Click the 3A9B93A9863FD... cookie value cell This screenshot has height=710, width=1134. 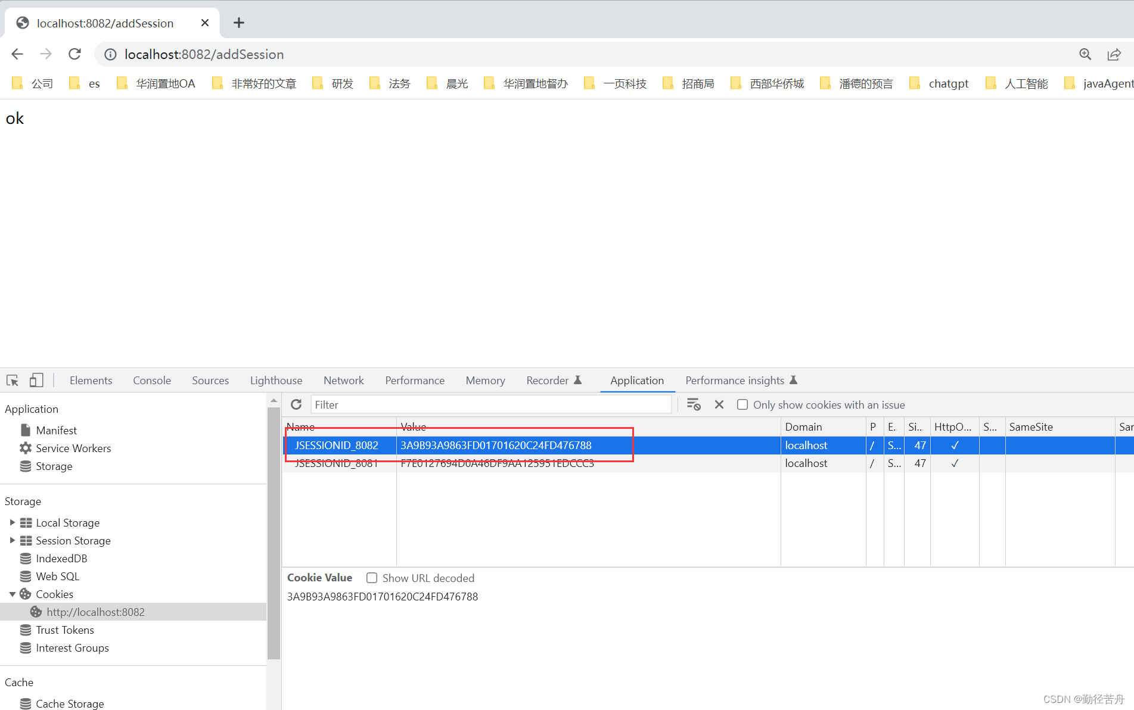[589, 446]
